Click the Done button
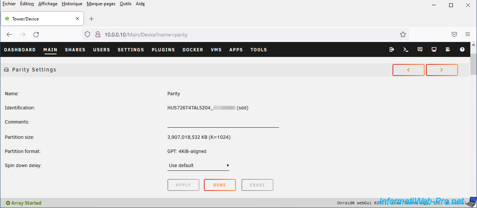Viewport: 477px width, 208px height. click(x=220, y=185)
